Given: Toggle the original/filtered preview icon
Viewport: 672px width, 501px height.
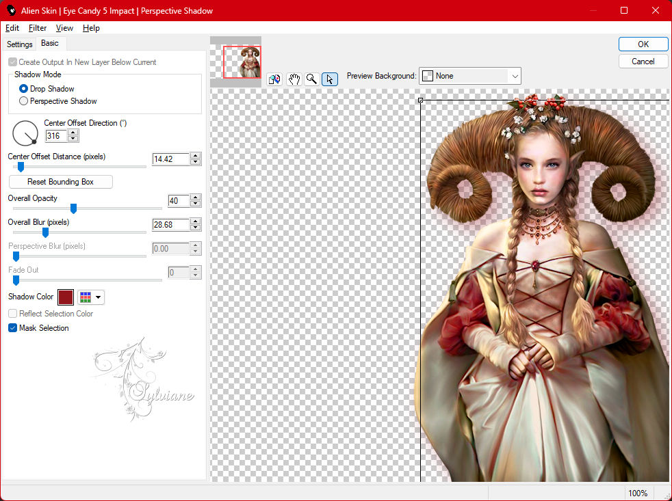Looking at the screenshot, I should click(274, 79).
